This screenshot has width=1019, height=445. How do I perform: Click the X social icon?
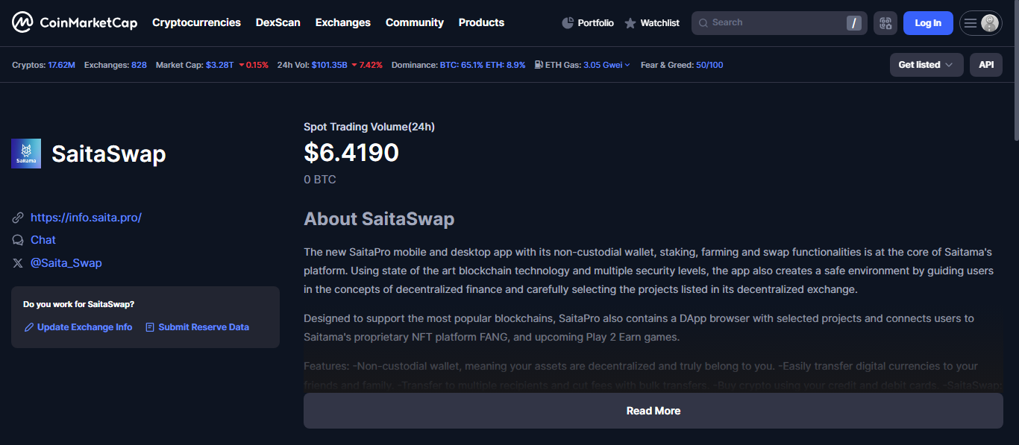click(18, 263)
